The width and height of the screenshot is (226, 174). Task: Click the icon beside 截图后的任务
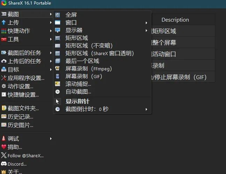[4, 53]
